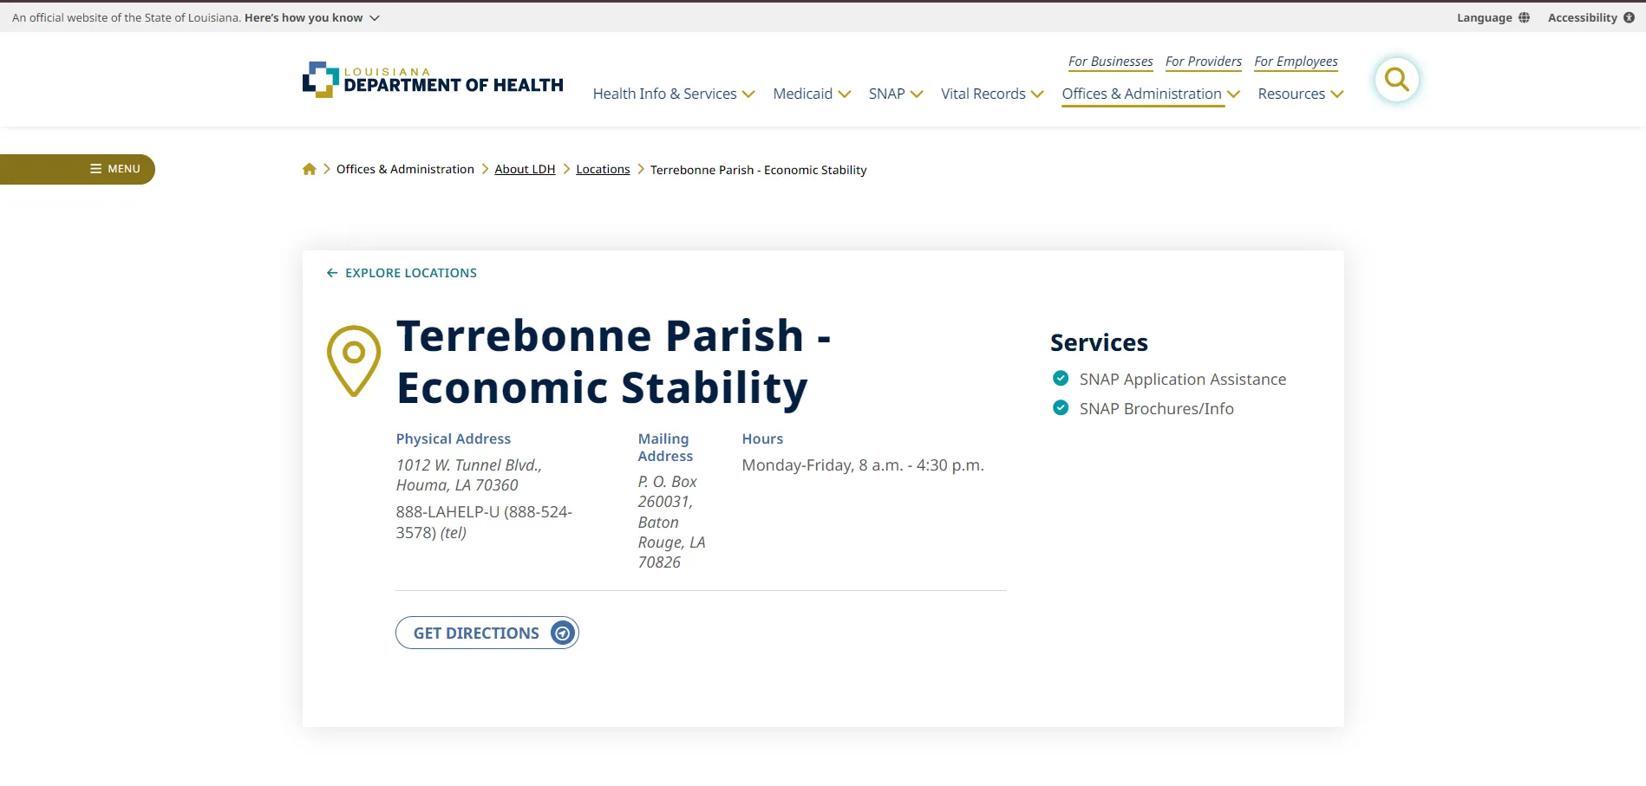Expand the Health Info & Services chevron
The width and height of the screenshot is (1646, 786).
748,94
